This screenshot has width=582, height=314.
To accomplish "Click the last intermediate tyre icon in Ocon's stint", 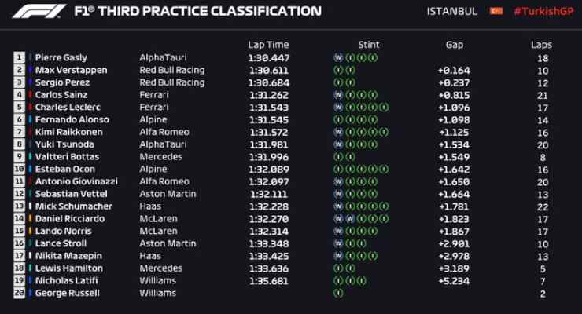I will [384, 170].
